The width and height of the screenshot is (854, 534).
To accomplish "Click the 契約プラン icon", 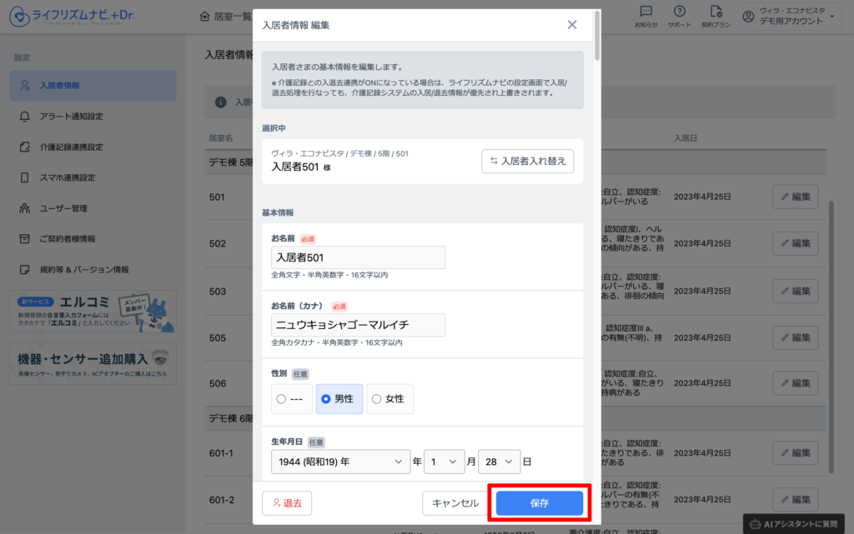I will (716, 12).
